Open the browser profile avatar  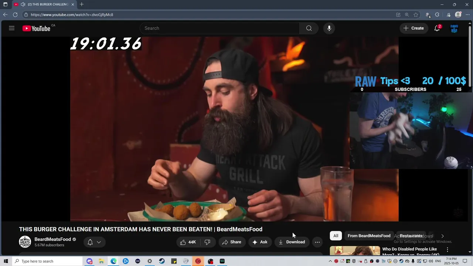tap(458, 15)
